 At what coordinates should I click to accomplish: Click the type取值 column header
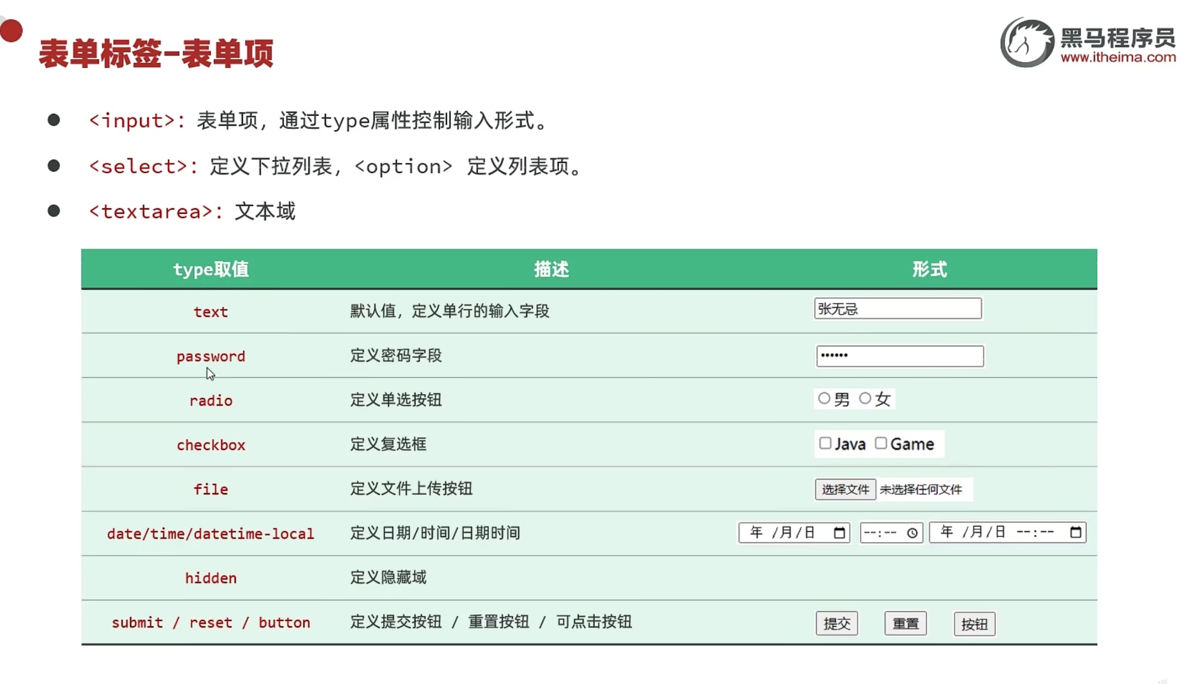pyautogui.click(x=211, y=269)
